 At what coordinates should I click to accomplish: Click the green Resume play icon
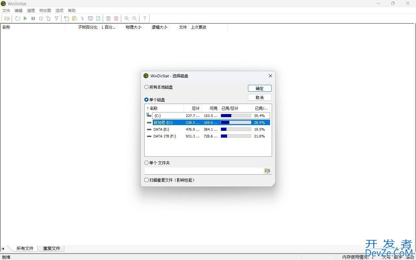pos(25,19)
